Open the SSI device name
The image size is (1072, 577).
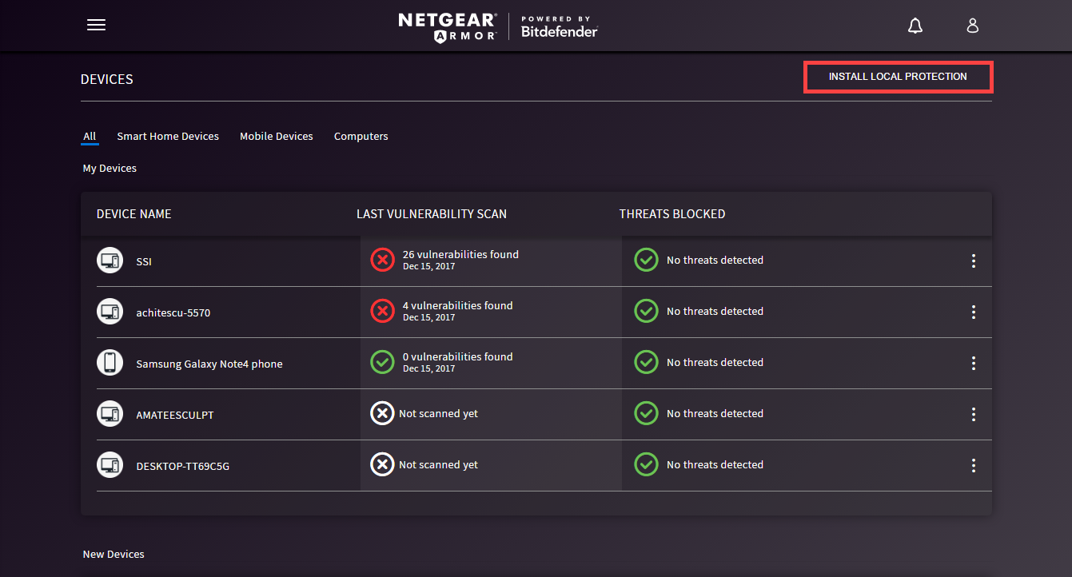click(x=144, y=261)
